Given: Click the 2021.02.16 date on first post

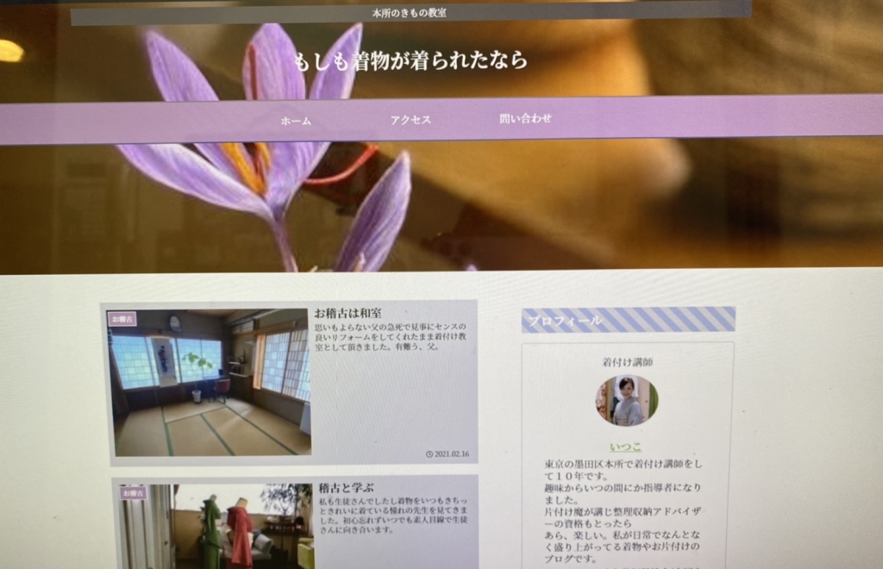Looking at the screenshot, I should [452, 454].
